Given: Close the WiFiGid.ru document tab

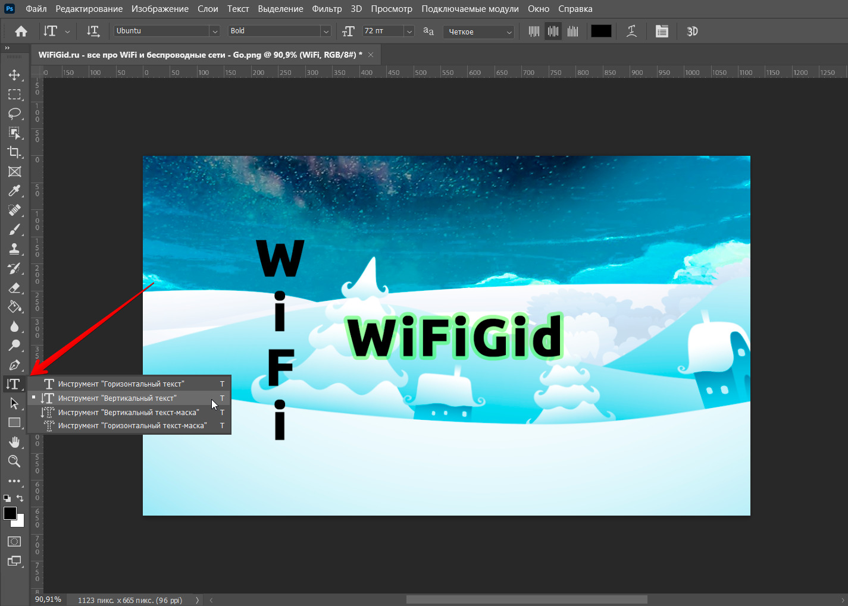Looking at the screenshot, I should click(371, 55).
